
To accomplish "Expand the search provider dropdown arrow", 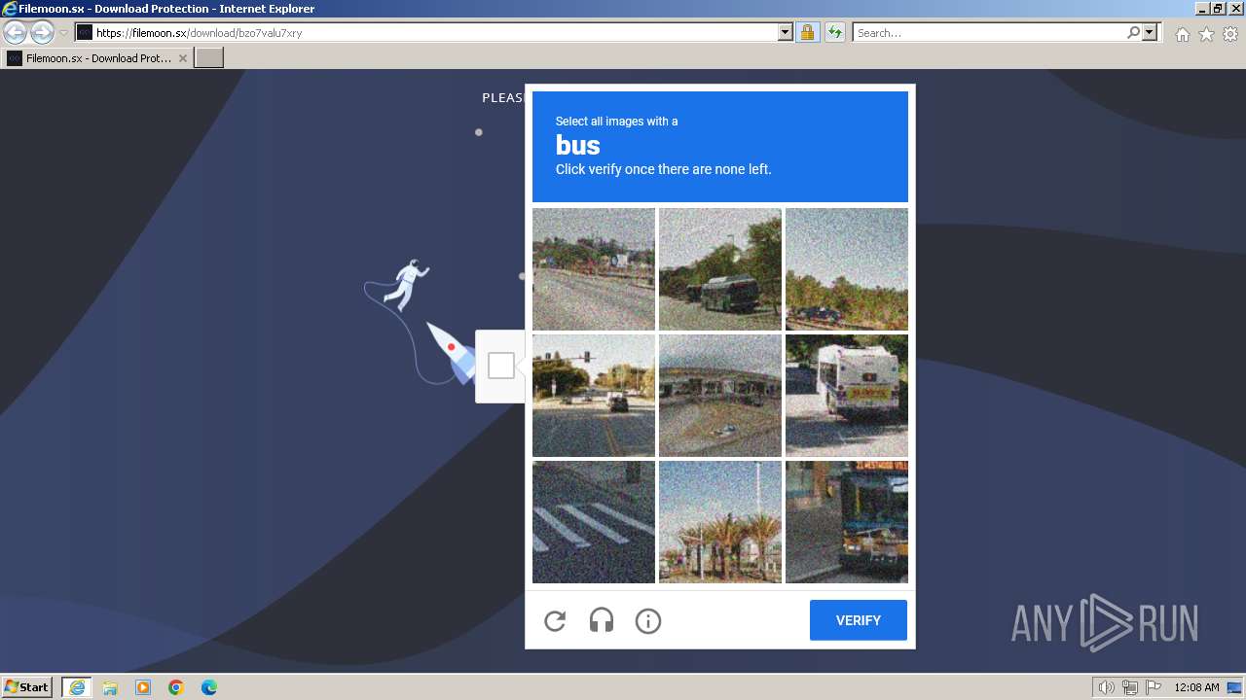I will (1150, 32).
